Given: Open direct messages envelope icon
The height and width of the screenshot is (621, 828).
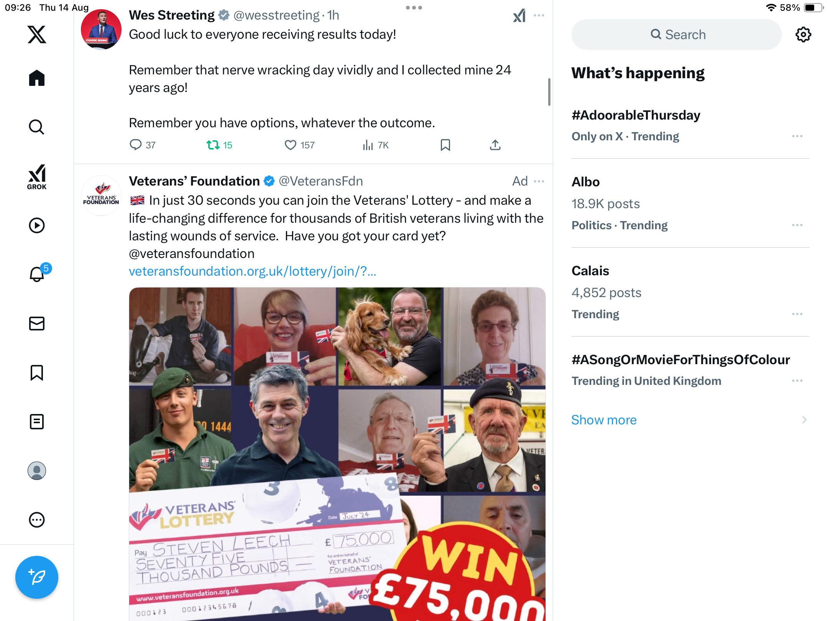Looking at the screenshot, I should pos(37,324).
